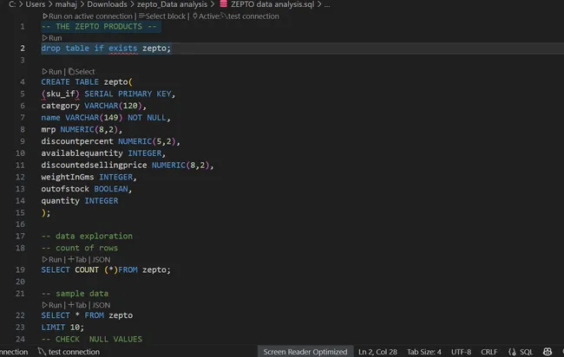Open +Tab lens above SELECT COUNT query
This screenshot has width=564, height=357.
tap(77, 259)
